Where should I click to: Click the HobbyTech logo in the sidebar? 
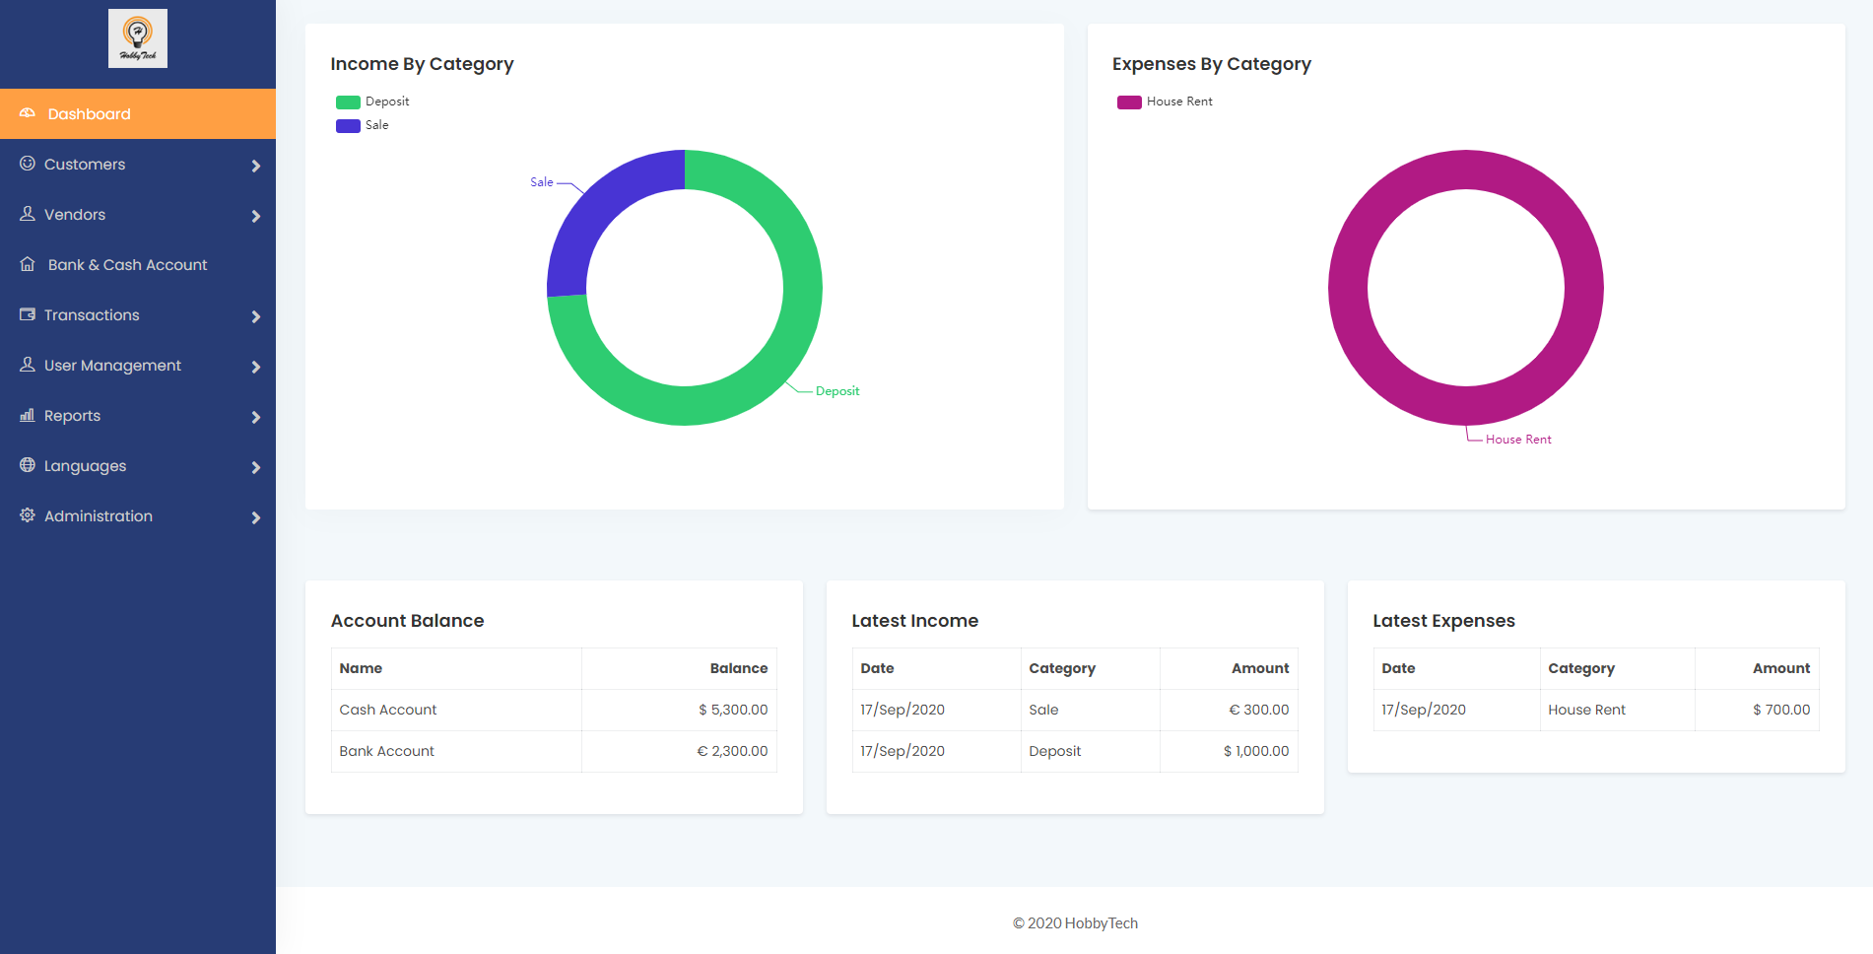coord(138,38)
